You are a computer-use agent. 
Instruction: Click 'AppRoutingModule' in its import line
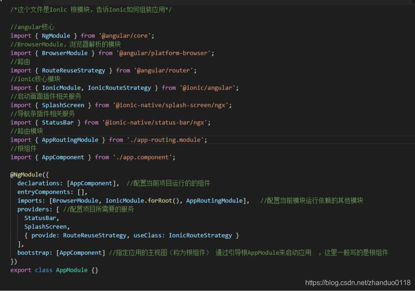point(70,140)
